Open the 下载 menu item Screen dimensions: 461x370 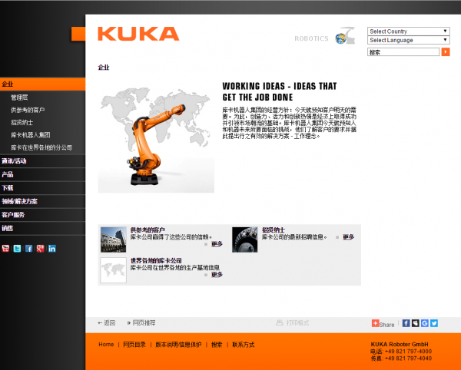click(x=42, y=188)
